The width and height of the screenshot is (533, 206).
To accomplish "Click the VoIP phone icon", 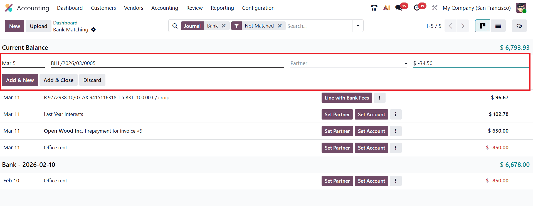I will pos(374,8).
